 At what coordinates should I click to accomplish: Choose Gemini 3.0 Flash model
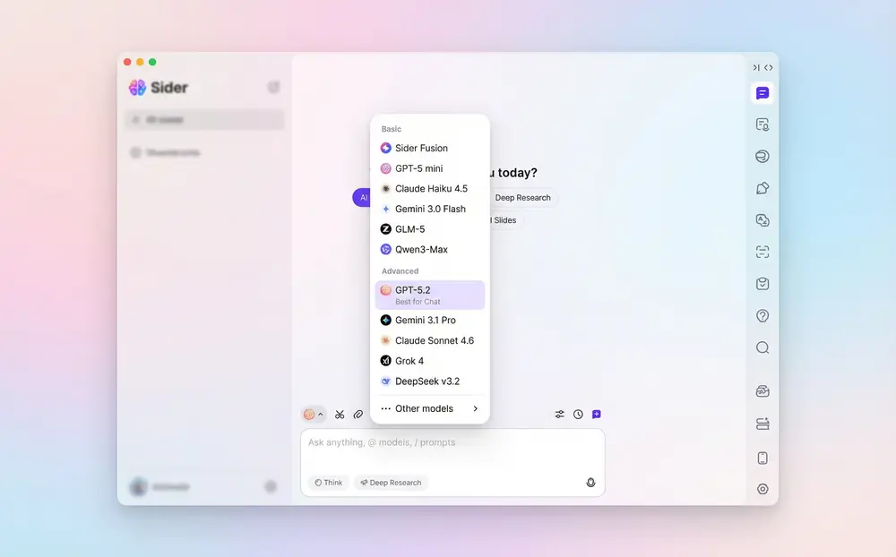click(x=430, y=209)
